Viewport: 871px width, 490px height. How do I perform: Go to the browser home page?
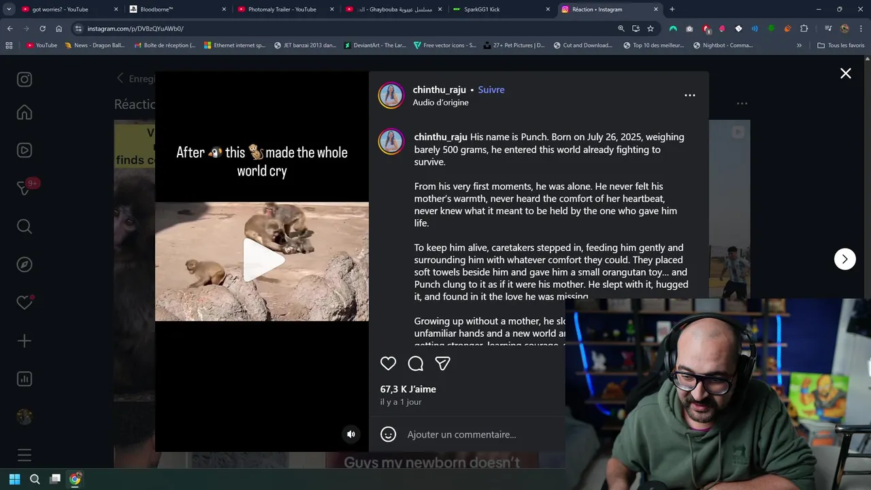coord(59,29)
